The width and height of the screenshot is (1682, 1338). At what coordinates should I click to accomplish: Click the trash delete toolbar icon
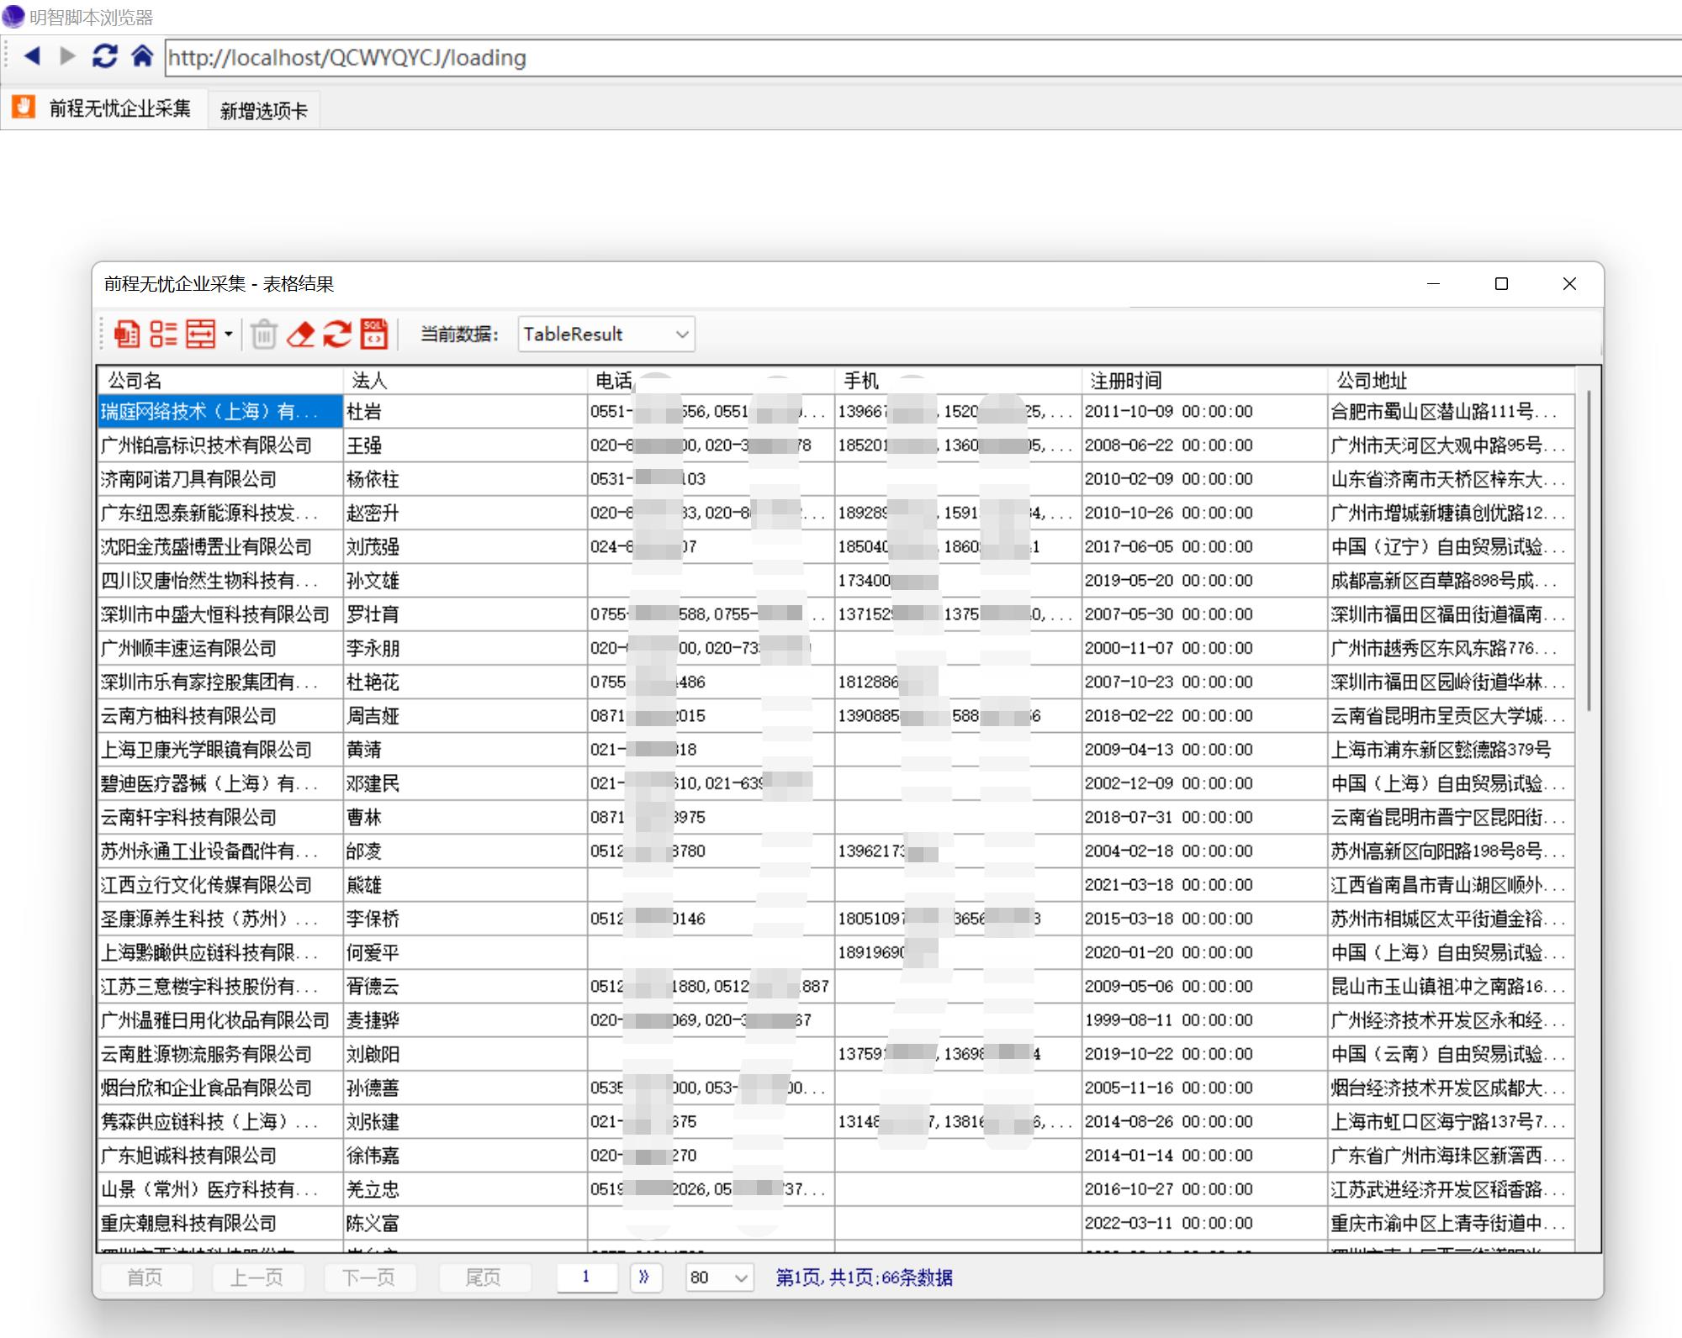pos(263,334)
